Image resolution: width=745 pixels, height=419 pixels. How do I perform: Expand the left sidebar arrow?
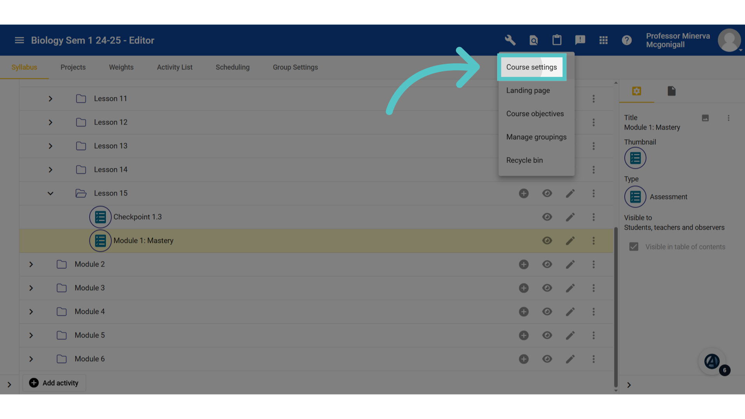[9, 385]
